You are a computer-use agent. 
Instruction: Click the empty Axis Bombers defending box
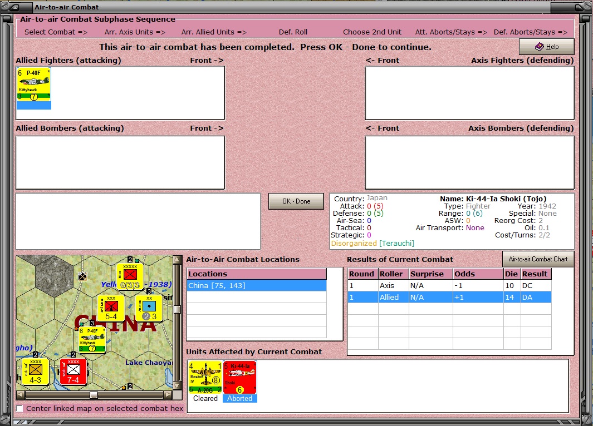point(470,162)
